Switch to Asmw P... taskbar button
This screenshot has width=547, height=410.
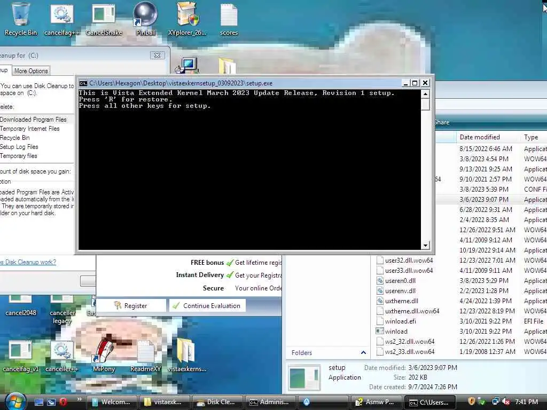[376, 402]
